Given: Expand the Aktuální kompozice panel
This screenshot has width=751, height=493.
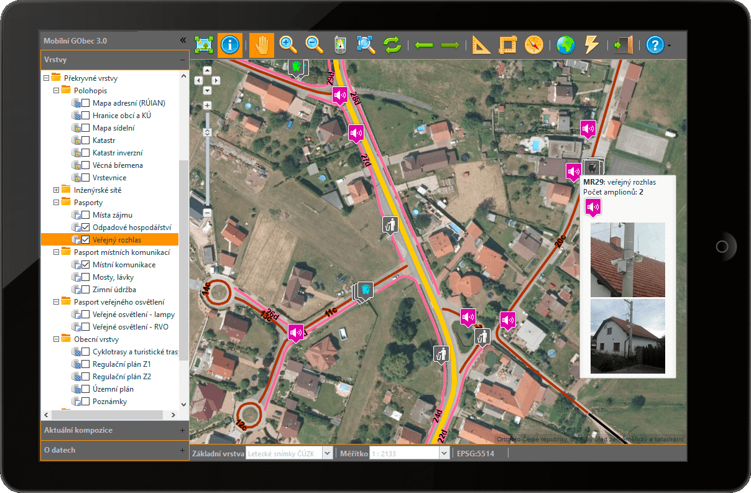Looking at the screenshot, I should pos(182,430).
